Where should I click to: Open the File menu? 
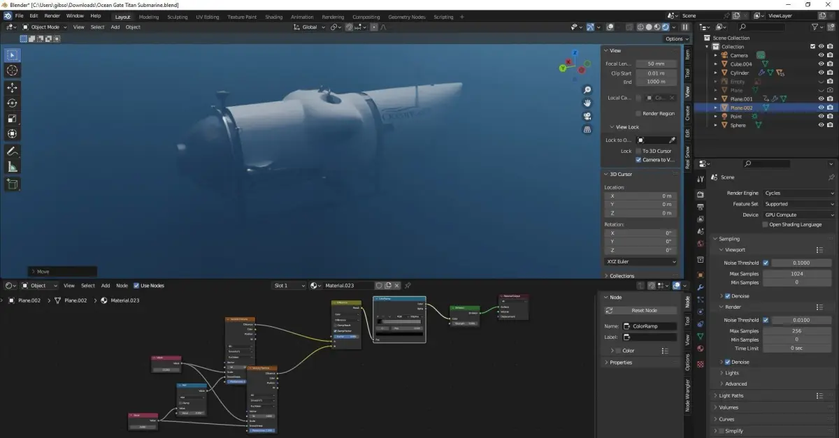coord(17,15)
